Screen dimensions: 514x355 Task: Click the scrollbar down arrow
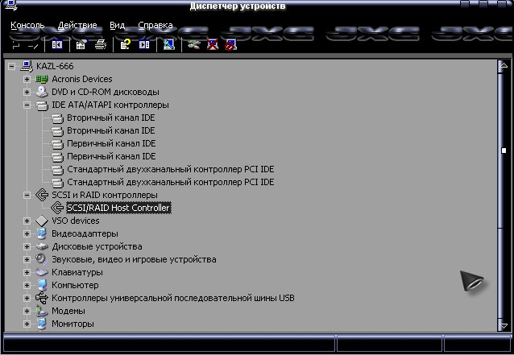coord(504,325)
